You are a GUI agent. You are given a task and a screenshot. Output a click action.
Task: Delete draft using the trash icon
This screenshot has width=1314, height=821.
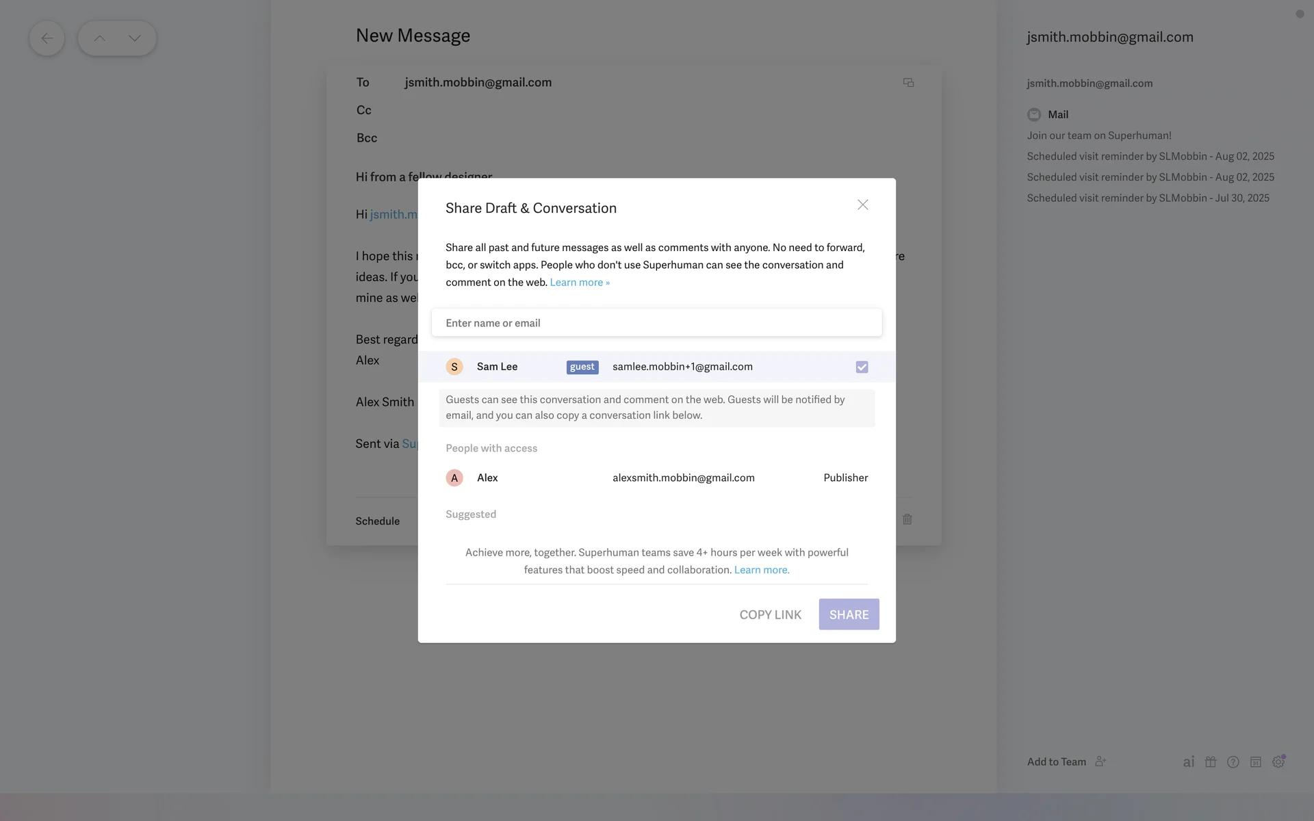(x=907, y=519)
